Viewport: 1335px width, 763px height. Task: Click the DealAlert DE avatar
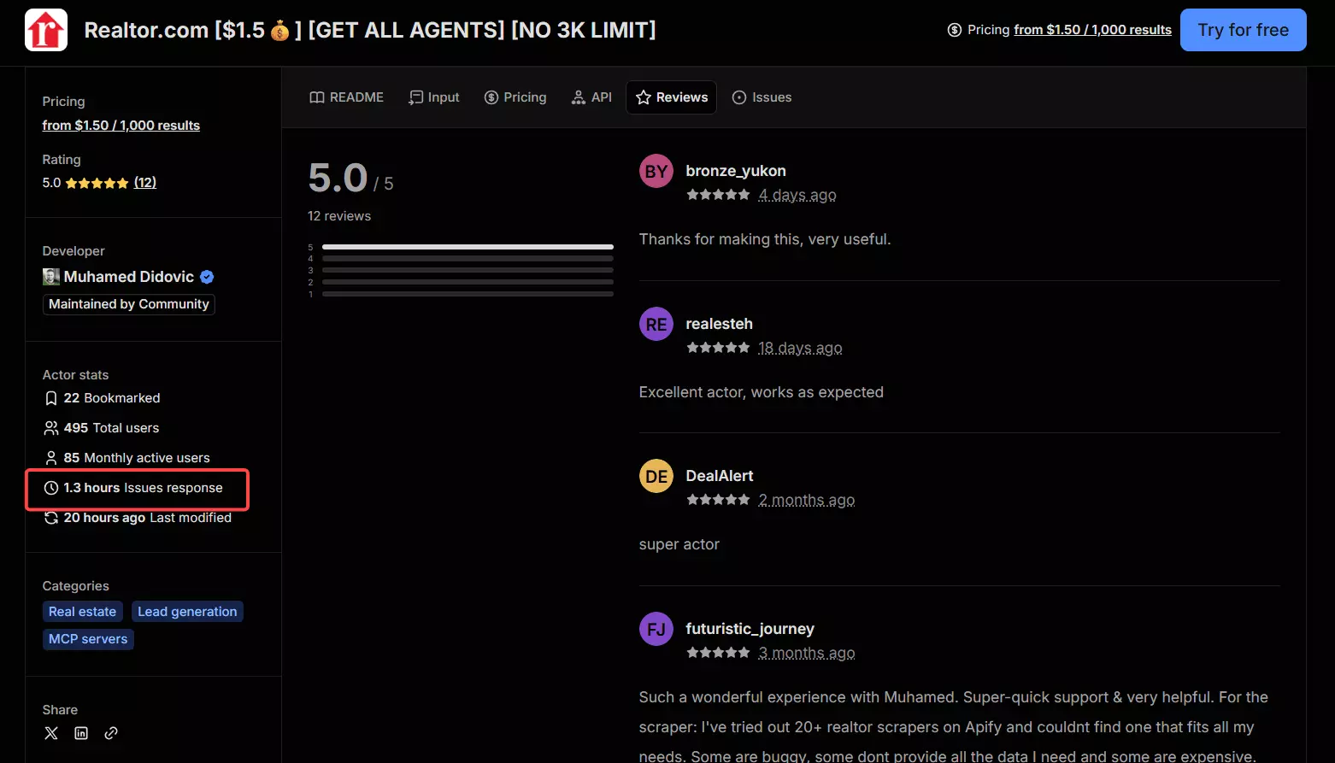[x=656, y=476]
